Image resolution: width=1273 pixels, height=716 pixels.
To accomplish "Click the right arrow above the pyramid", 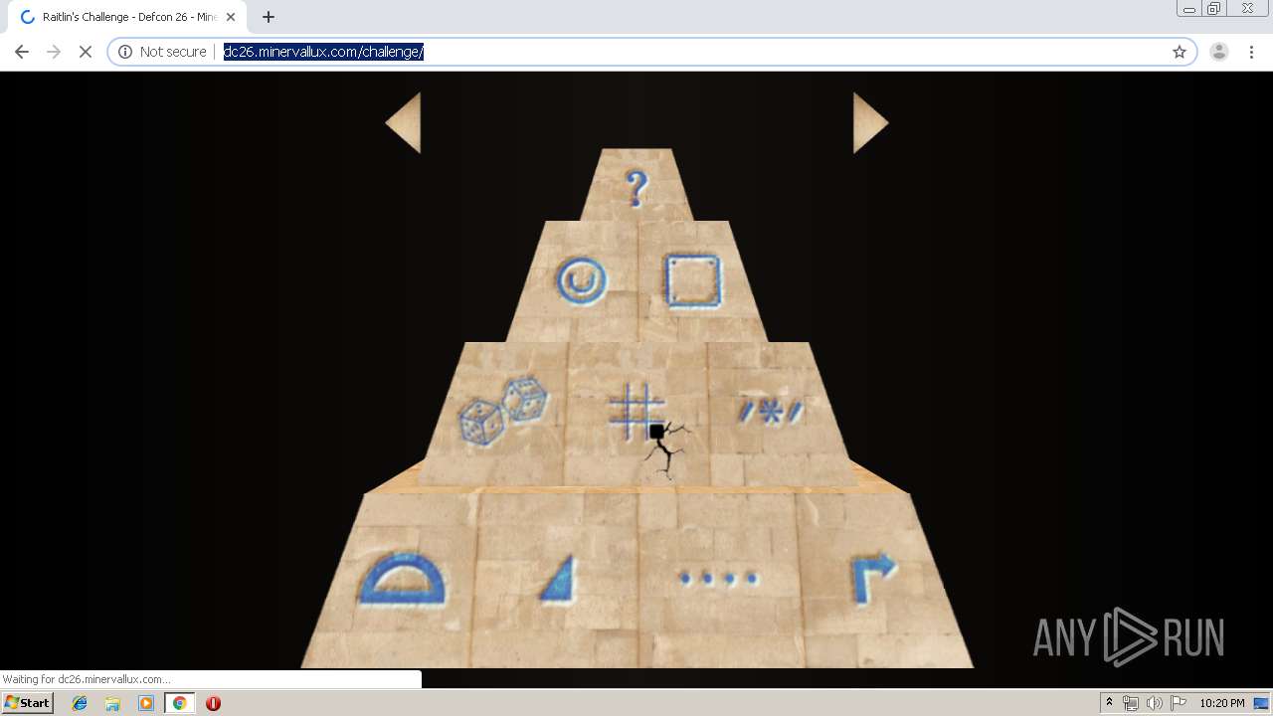I will 869,122.
